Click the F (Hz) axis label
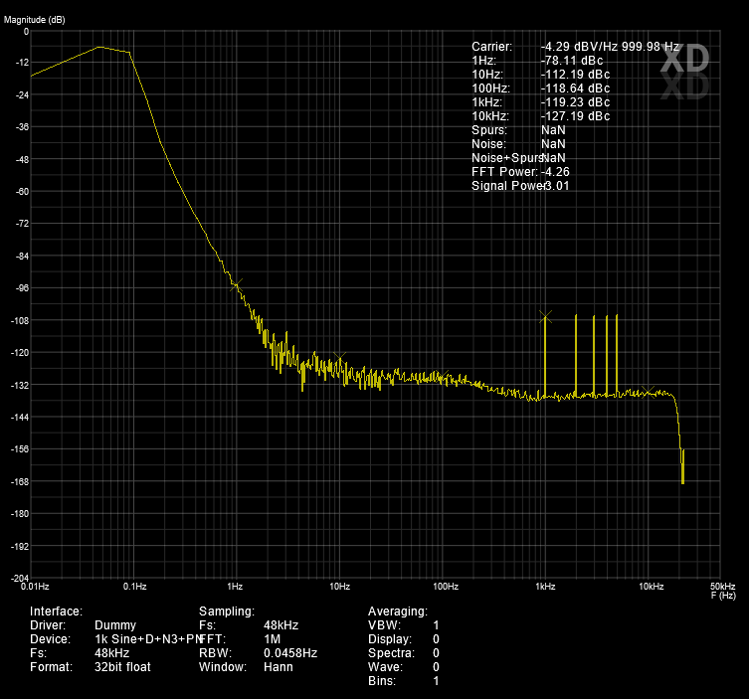The height and width of the screenshot is (699, 749). click(x=723, y=596)
